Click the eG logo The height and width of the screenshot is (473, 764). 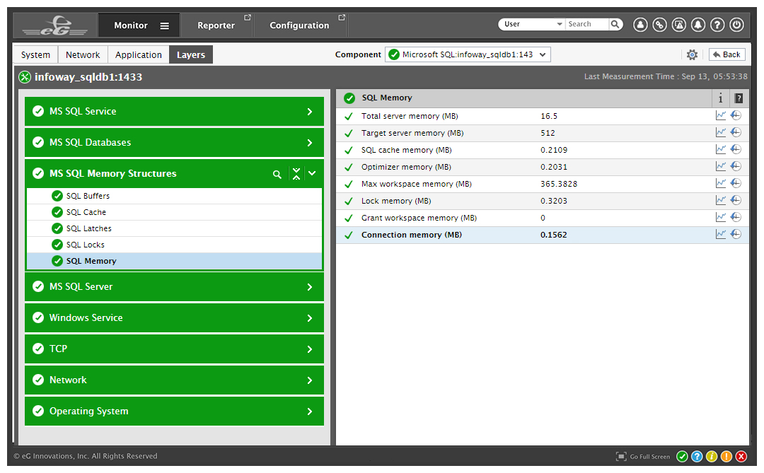click(56, 25)
